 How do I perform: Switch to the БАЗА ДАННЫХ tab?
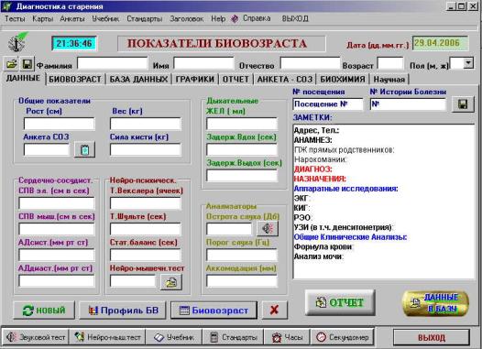coord(138,80)
